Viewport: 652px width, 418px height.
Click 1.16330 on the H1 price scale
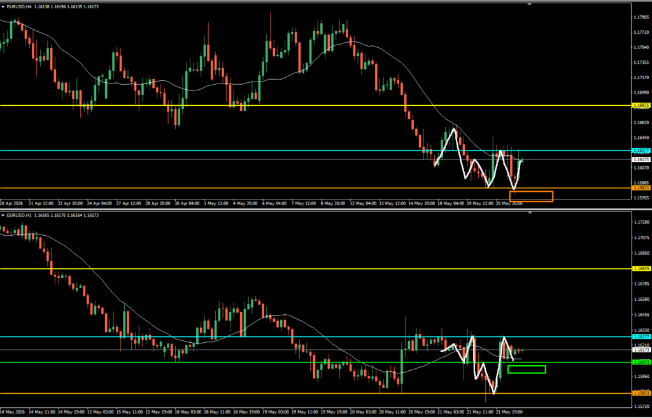point(641,329)
